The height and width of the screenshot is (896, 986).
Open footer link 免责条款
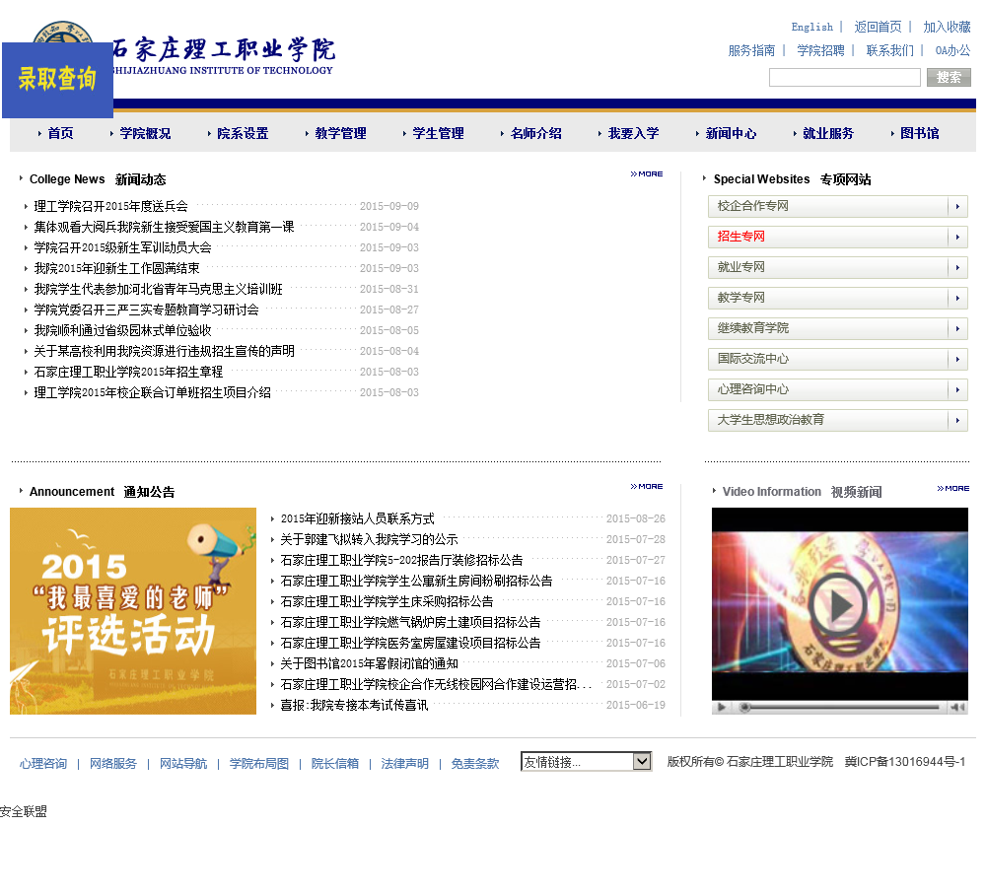click(x=475, y=764)
